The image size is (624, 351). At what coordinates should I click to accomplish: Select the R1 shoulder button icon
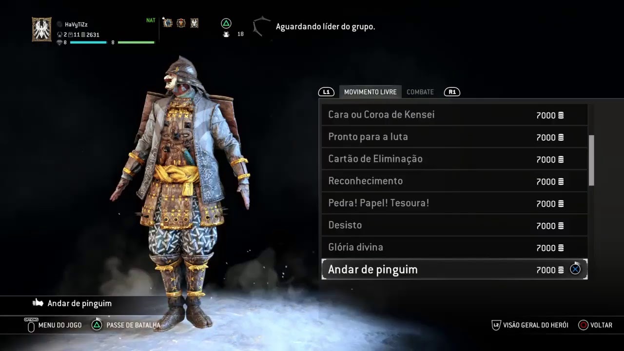pos(452,92)
